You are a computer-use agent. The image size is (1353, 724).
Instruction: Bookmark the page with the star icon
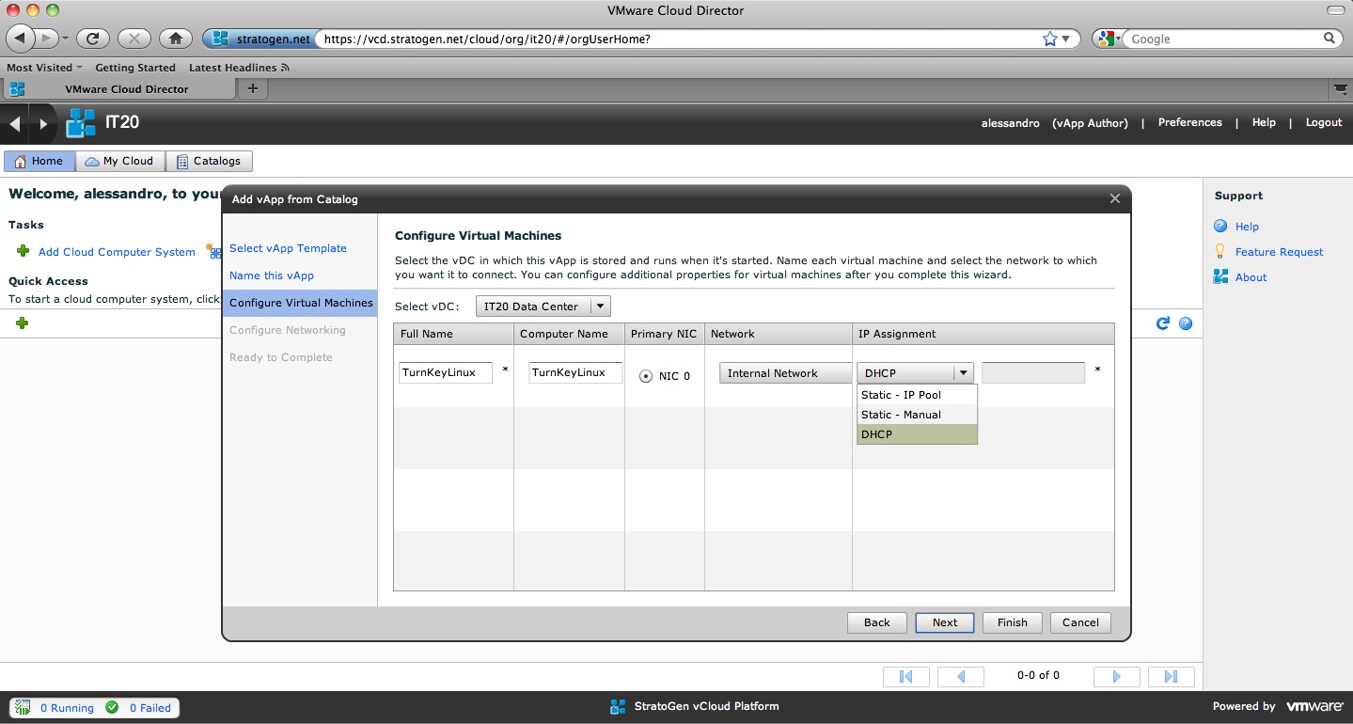point(1050,39)
